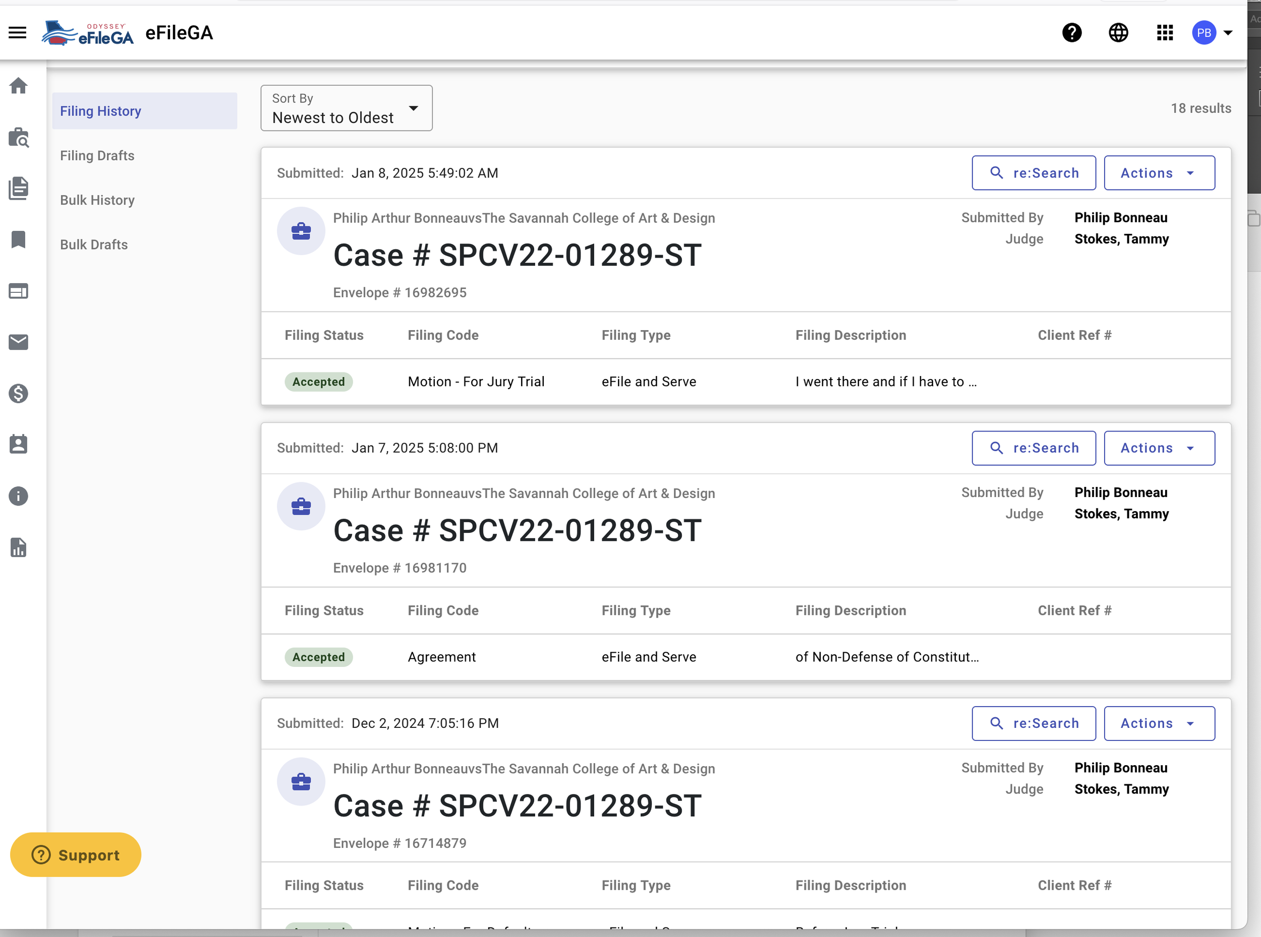Viewport: 1261px width, 937px height.
Task: Click the bookmark icon in the sidebar
Action: [18, 239]
